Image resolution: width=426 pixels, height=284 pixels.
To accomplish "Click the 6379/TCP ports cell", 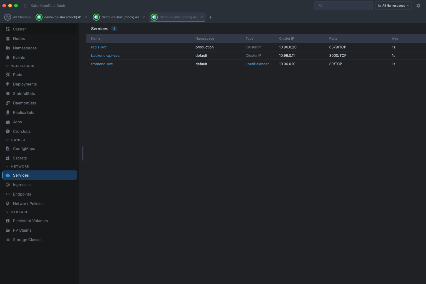I will [x=338, y=47].
